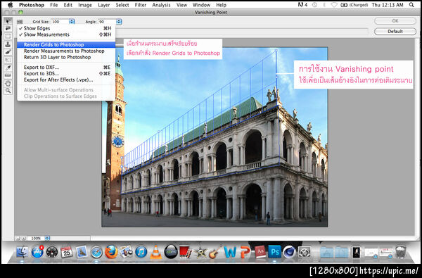Open Cinema 4D icon in Dock
This screenshot has height=278, width=422.
[289, 252]
